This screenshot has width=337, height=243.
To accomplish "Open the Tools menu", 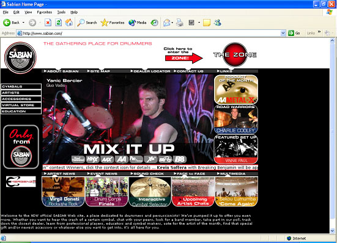I will [x=61, y=12].
